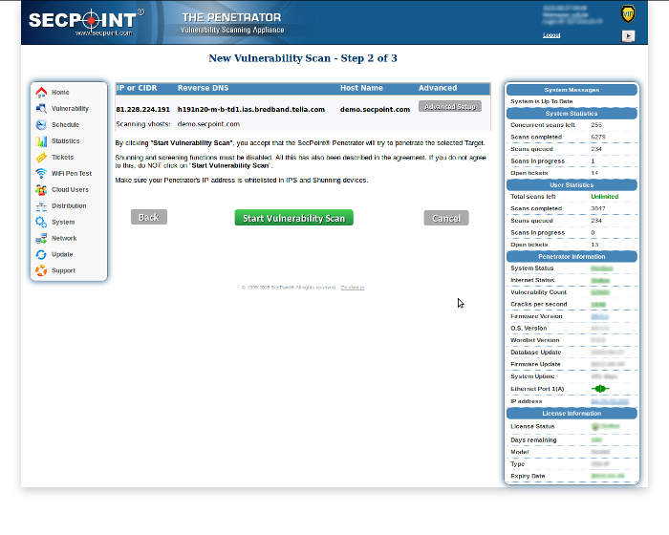Image resolution: width=669 pixels, height=535 pixels.
Task: Click the Support lifebuoy icon
Action: pos(41,270)
